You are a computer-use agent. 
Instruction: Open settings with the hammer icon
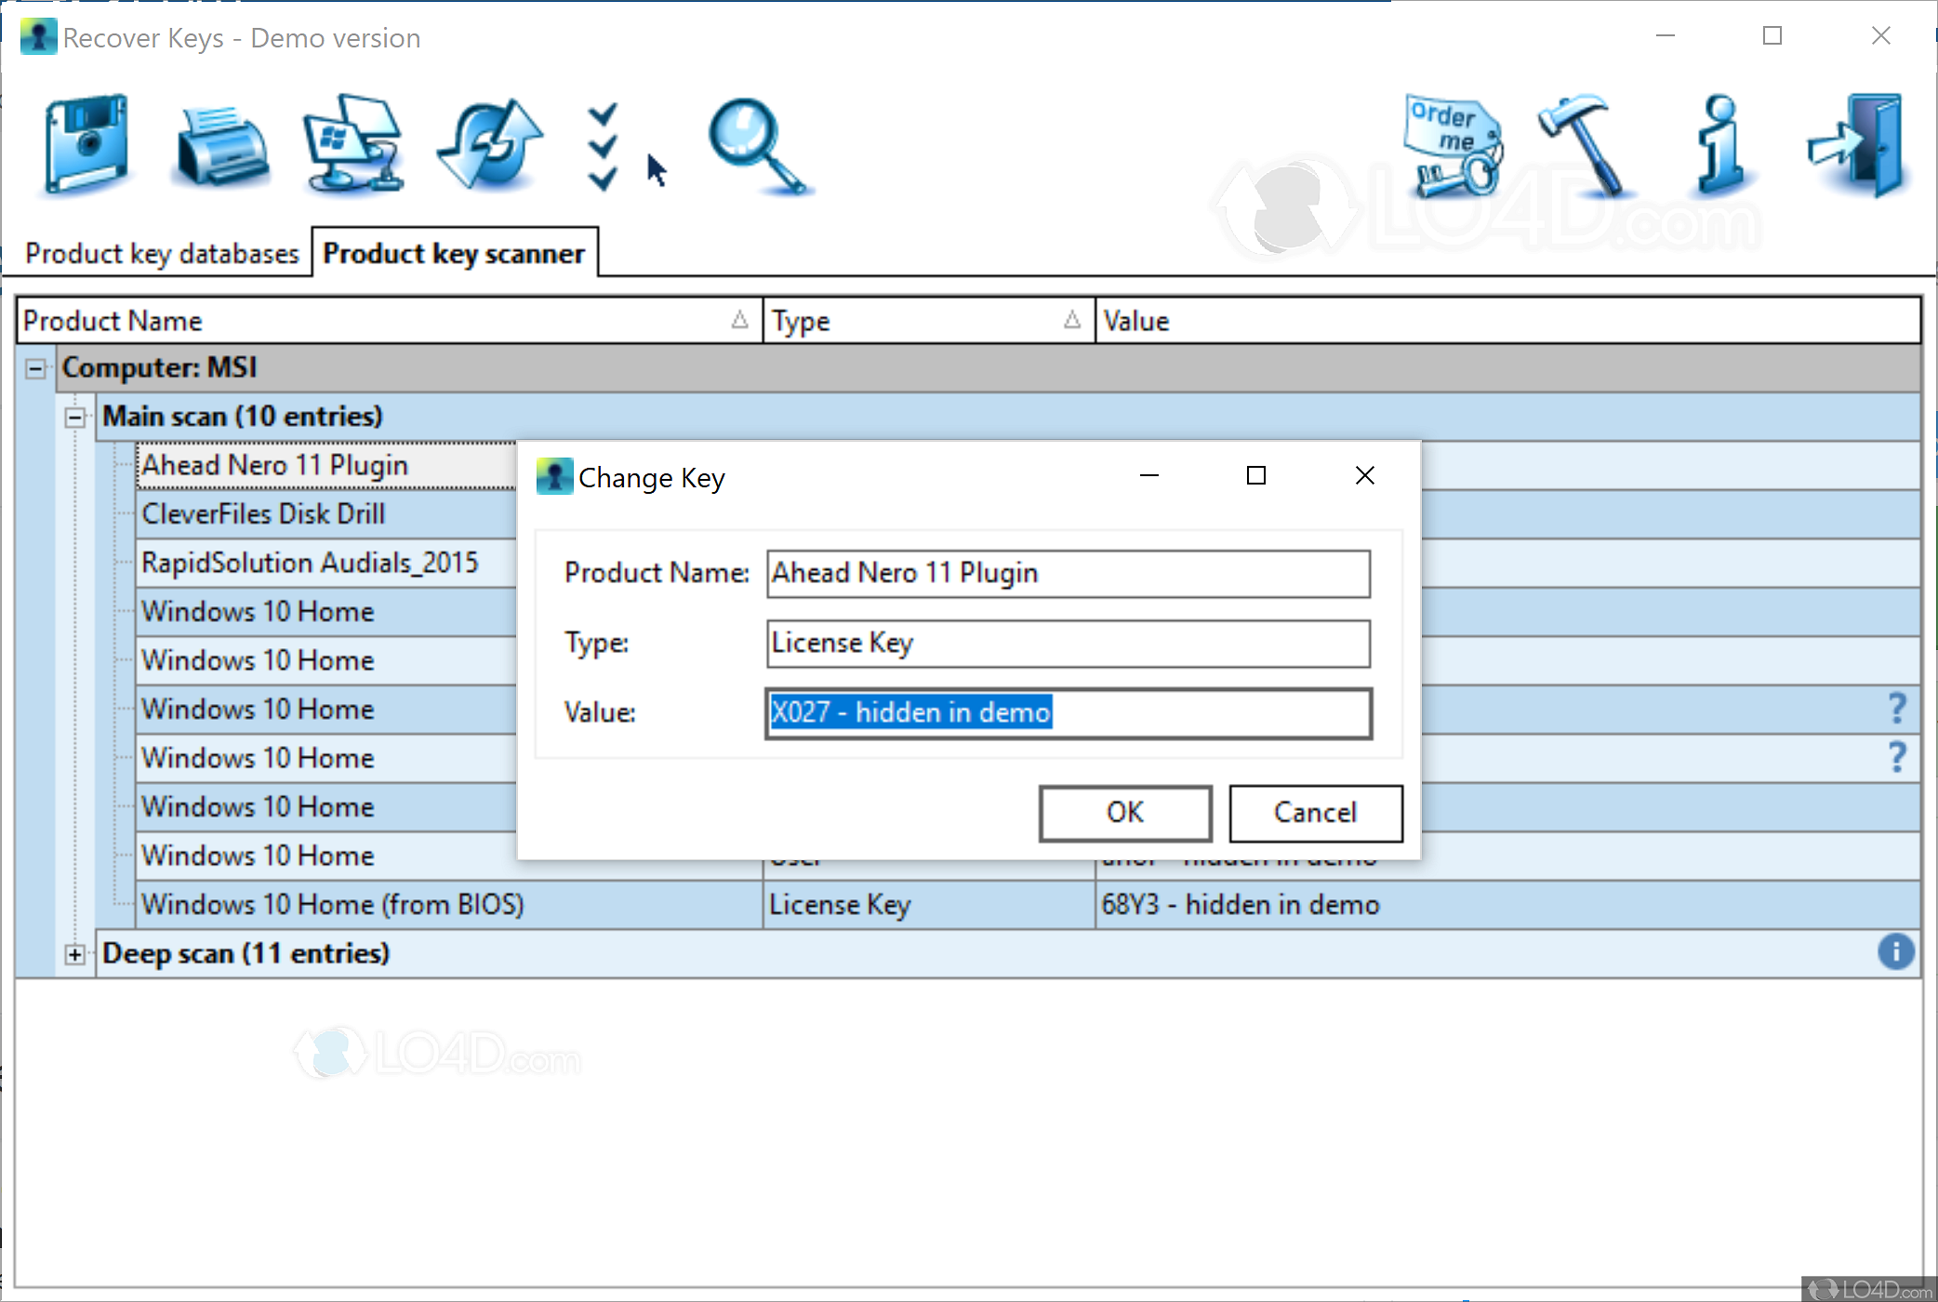pos(1584,144)
